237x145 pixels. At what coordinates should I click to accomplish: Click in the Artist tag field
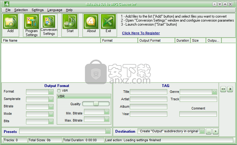point(148,99)
